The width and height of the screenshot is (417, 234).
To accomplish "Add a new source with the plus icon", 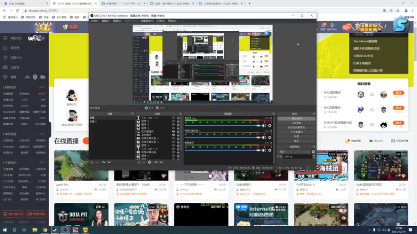I will coord(139,162).
